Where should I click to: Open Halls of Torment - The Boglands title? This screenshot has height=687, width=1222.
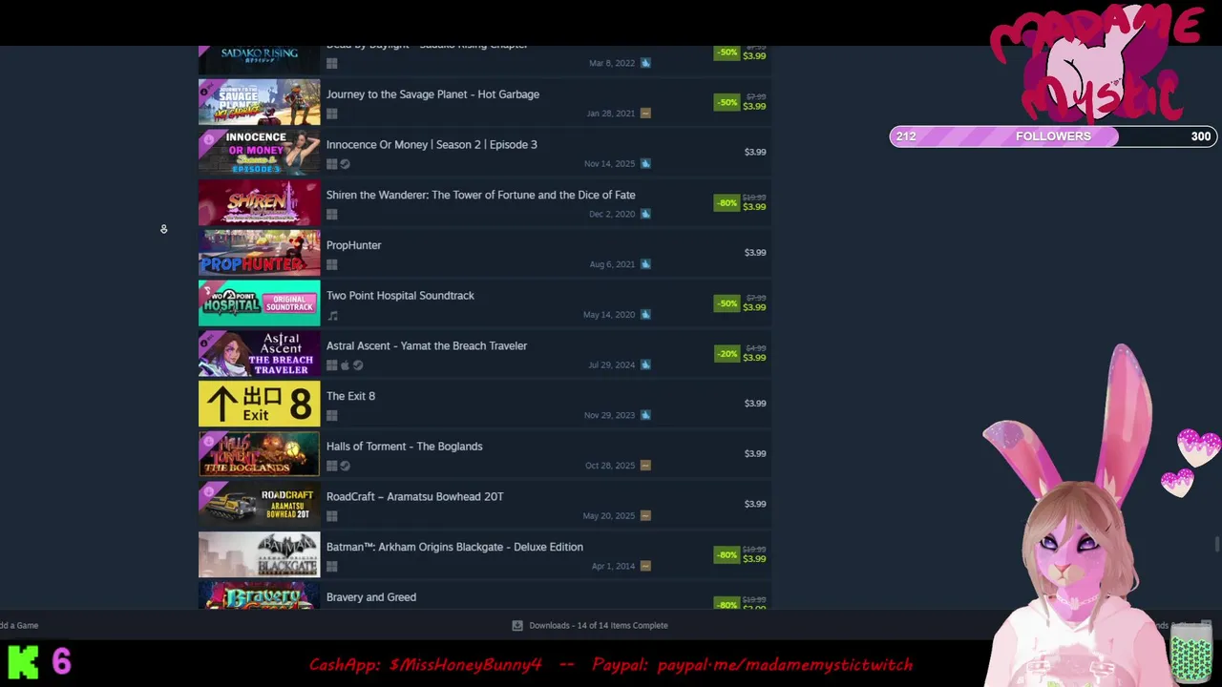click(x=404, y=447)
